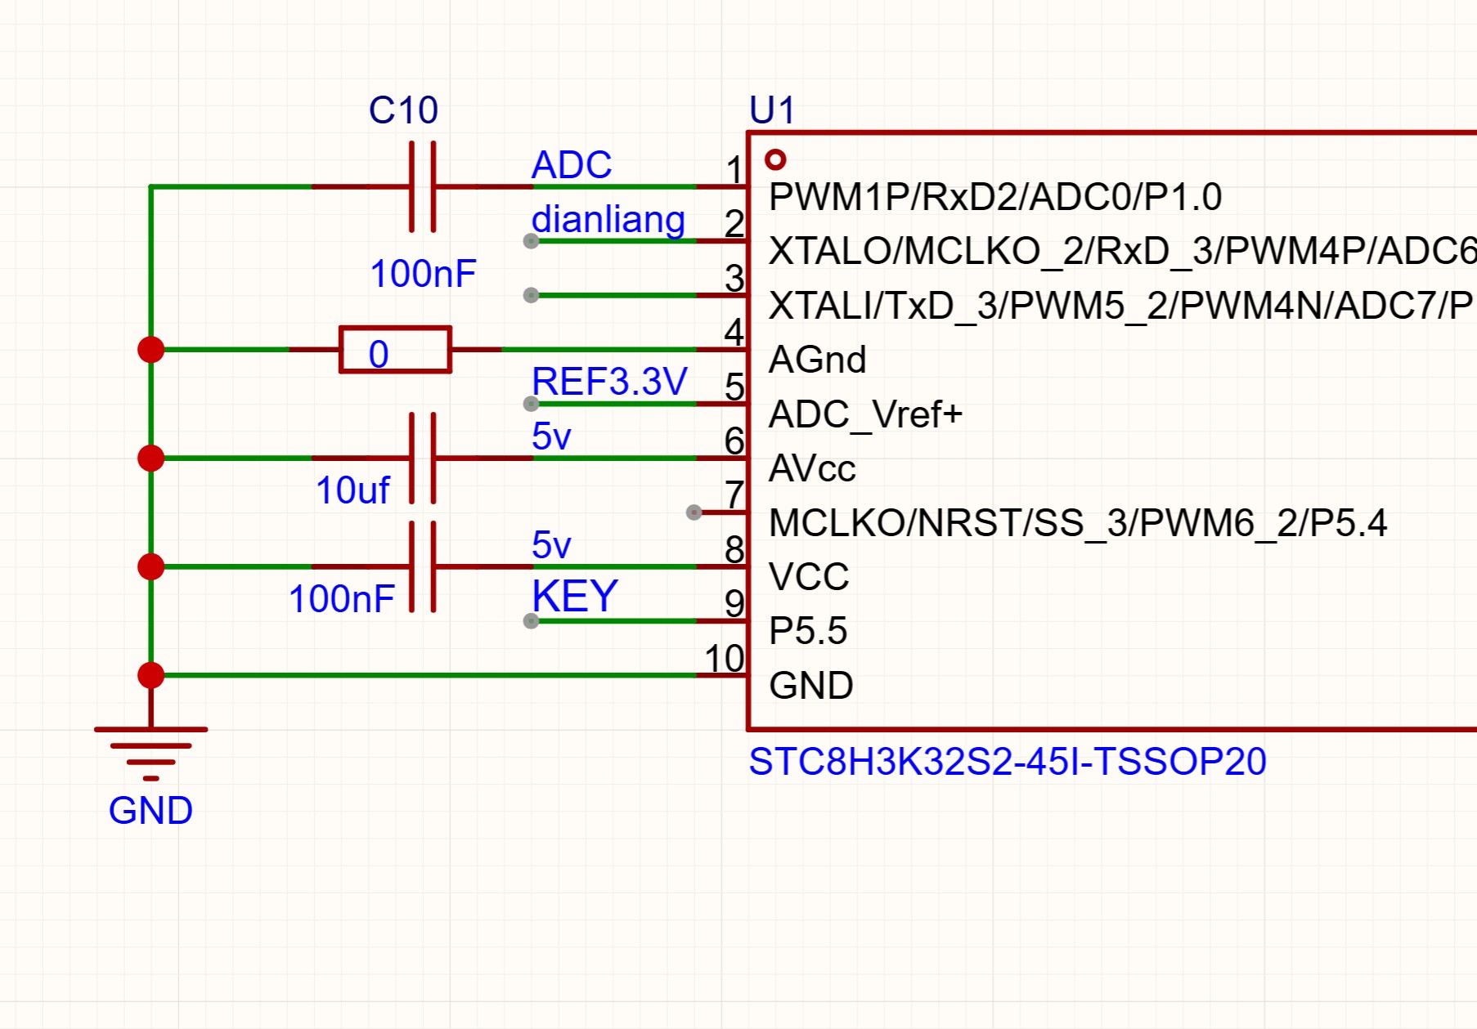Click the AGnd pin name
1477x1029 pixels.
(818, 360)
